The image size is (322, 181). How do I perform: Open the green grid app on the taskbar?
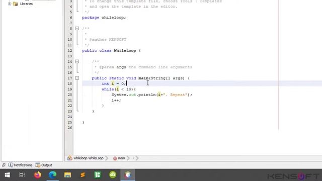98,175
